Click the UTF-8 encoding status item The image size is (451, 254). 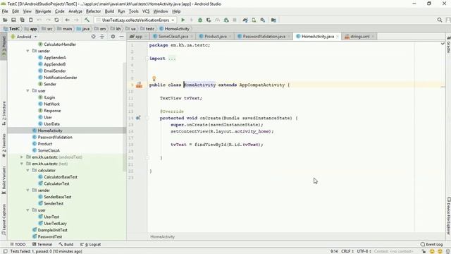pos(364,251)
